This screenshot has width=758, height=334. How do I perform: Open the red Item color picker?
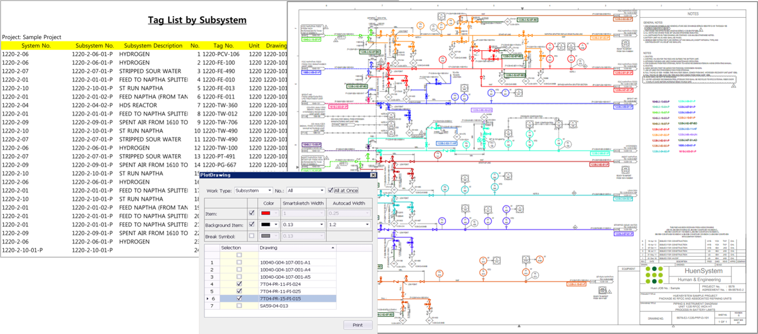point(265,213)
